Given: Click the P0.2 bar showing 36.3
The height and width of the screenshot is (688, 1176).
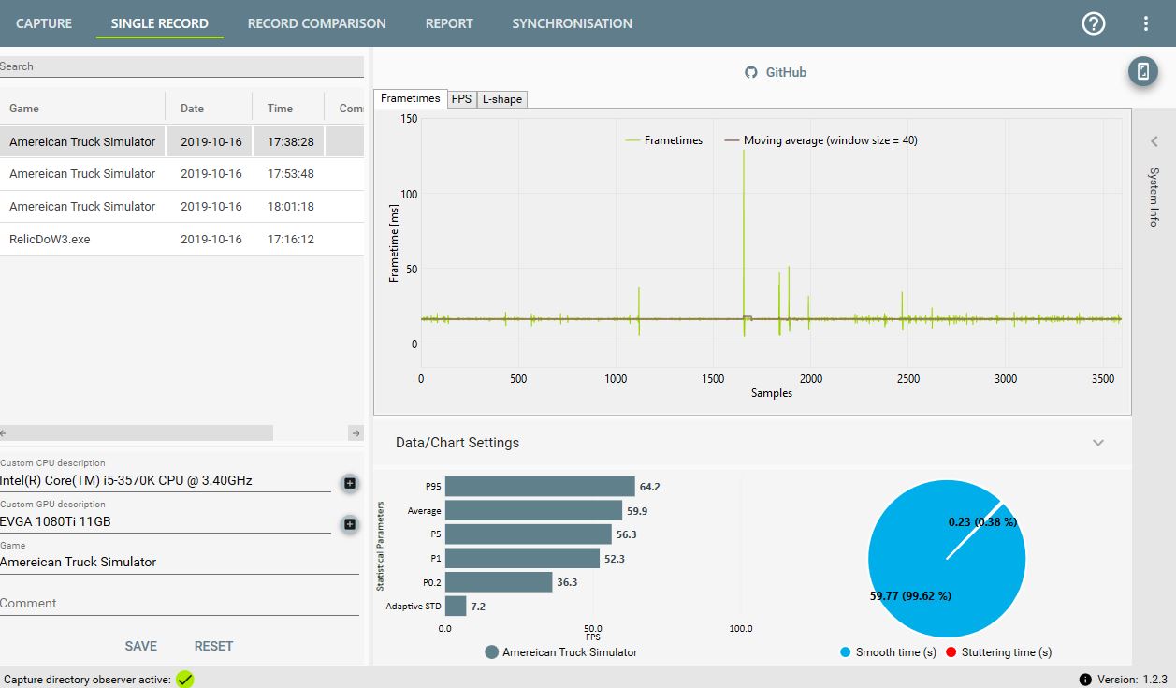Looking at the screenshot, I should 499,582.
